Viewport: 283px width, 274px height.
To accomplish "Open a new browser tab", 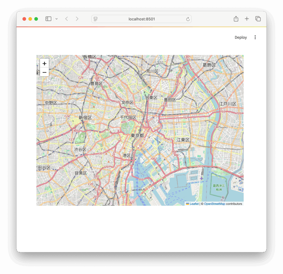I will (x=247, y=19).
